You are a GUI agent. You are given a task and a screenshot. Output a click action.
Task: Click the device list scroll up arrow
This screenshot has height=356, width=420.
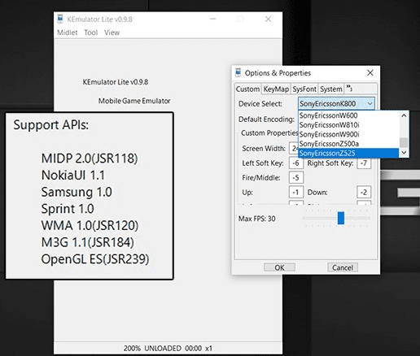[x=404, y=115]
